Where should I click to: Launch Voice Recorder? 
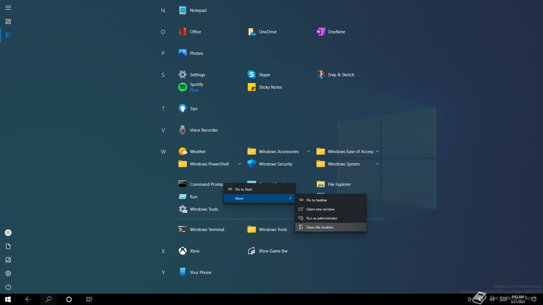[x=198, y=130]
